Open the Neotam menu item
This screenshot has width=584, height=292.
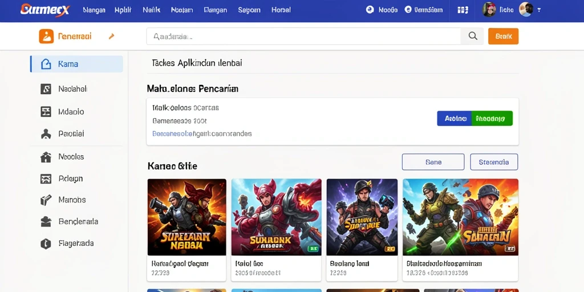[182, 10]
